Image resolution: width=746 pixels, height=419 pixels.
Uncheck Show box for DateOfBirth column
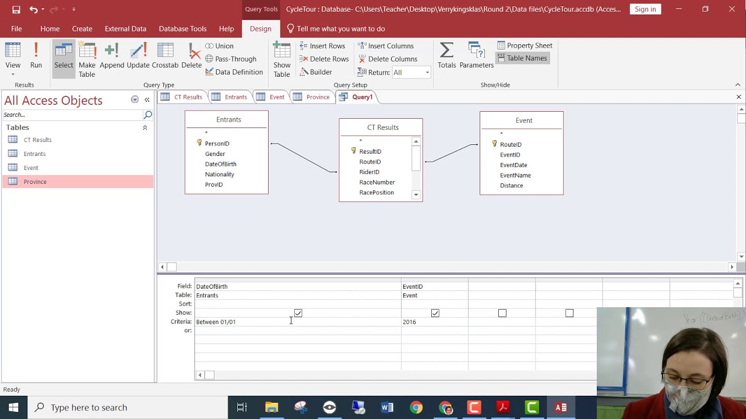[x=298, y=313]
